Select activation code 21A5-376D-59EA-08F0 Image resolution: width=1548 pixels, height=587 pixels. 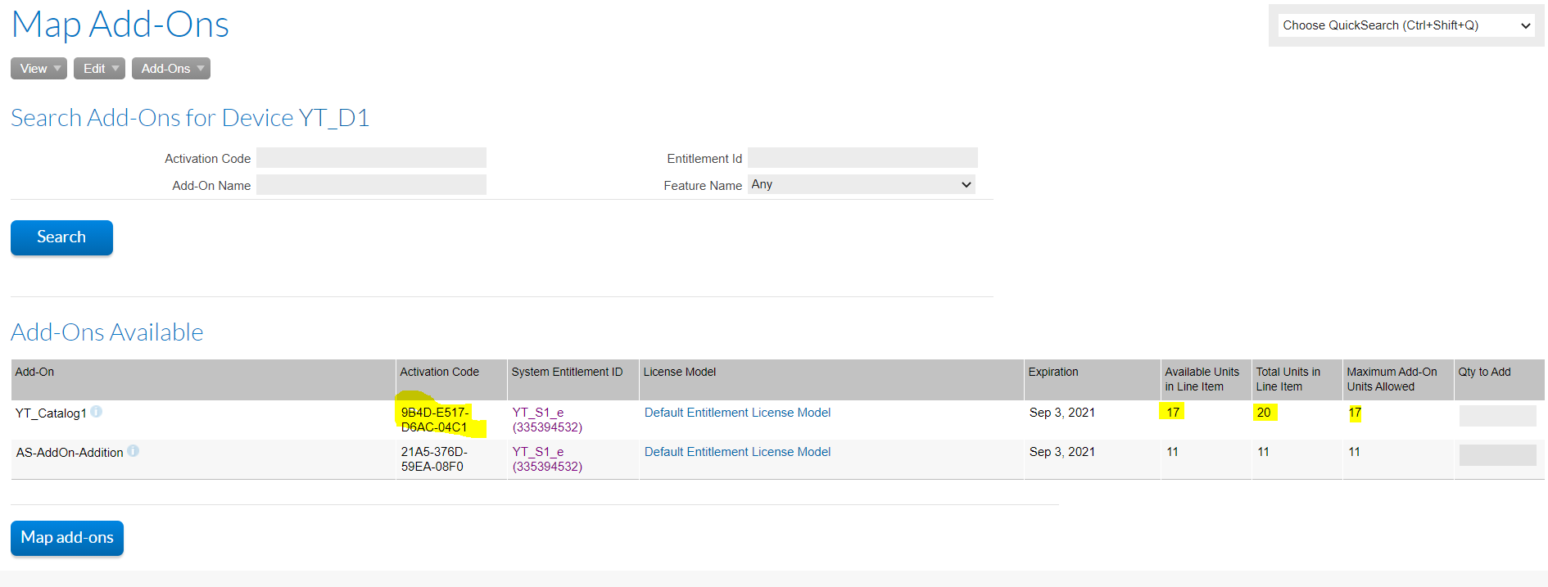coord(434,459)
